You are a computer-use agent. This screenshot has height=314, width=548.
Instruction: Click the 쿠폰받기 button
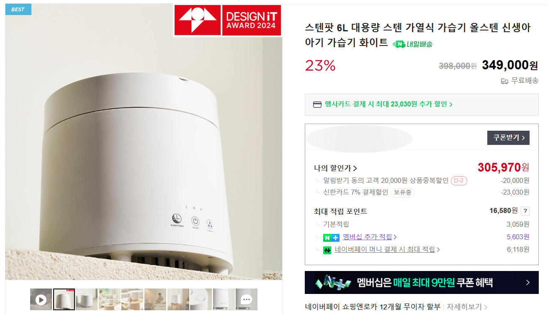[x=508, y=138]
